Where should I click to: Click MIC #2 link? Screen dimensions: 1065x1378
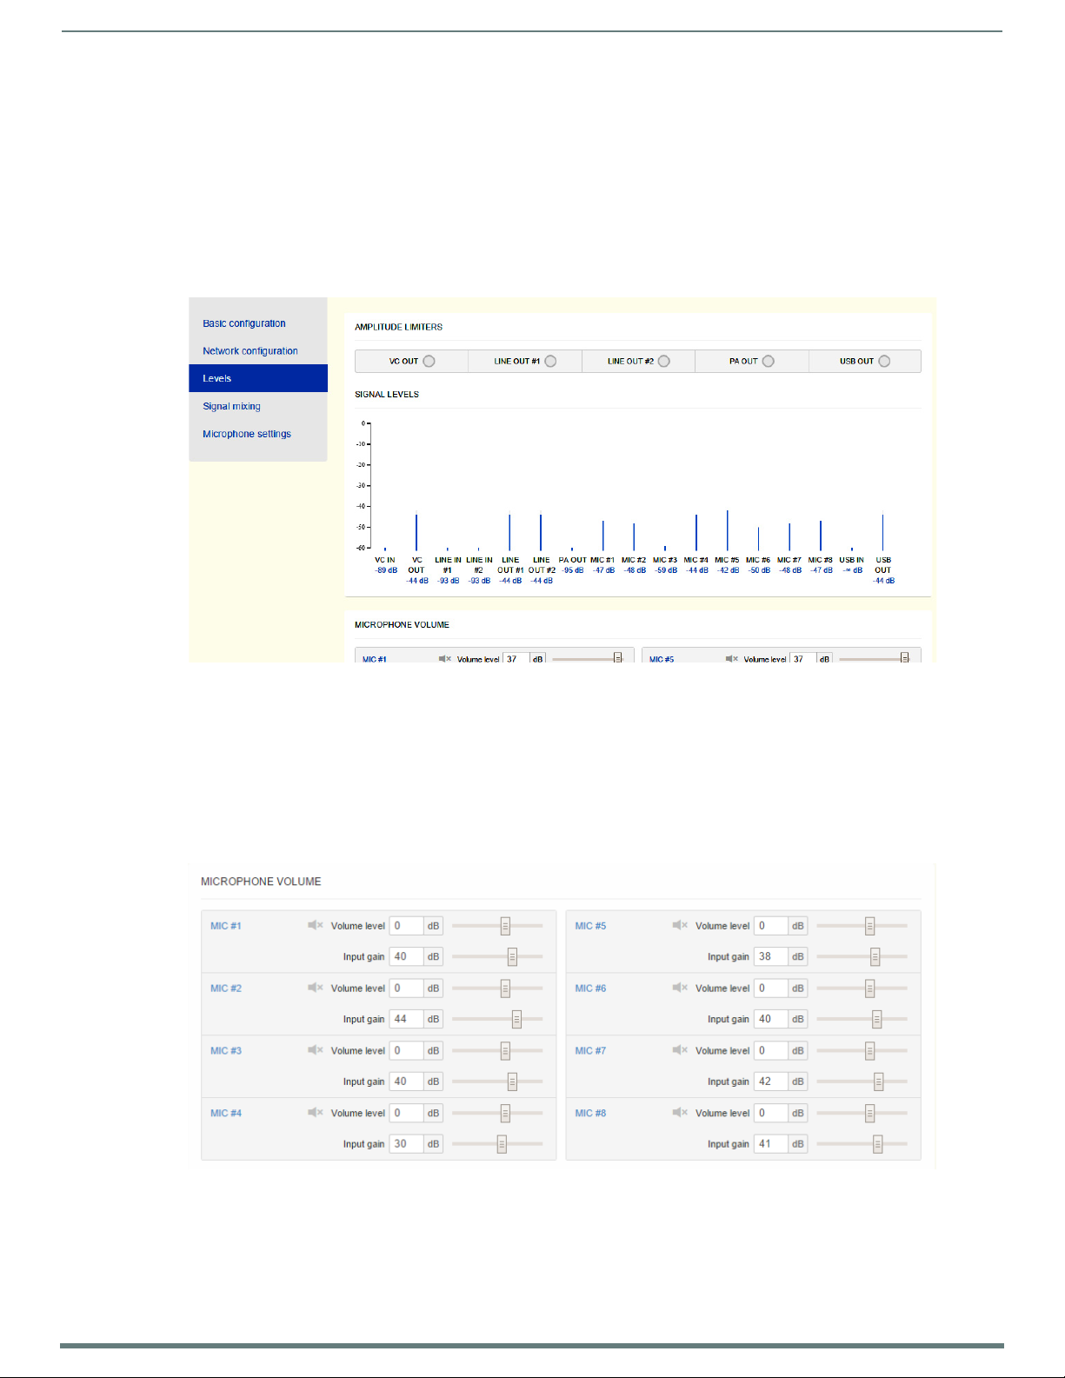click(226, 989)
